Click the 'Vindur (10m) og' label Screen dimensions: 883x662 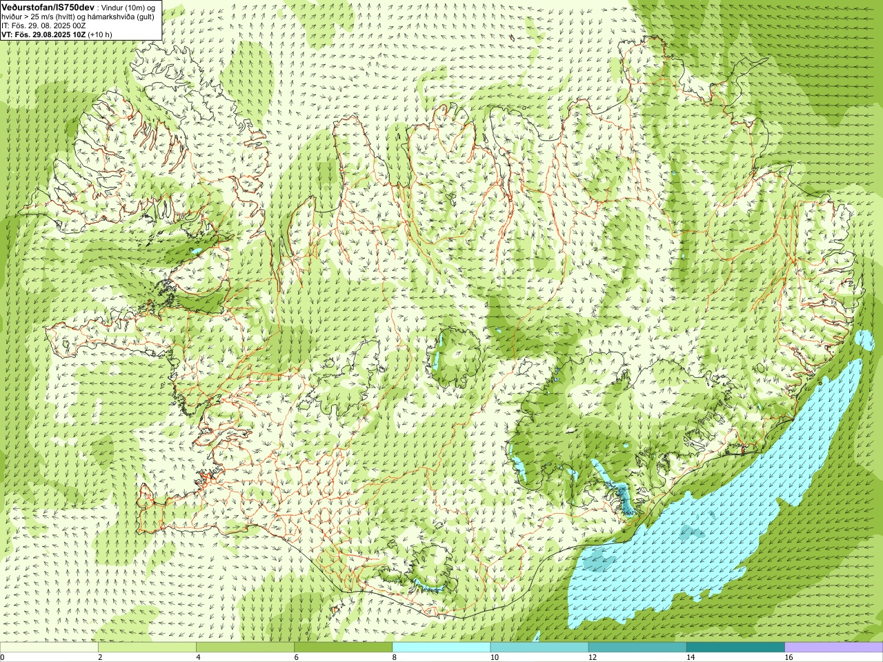[x=128, y=7]
